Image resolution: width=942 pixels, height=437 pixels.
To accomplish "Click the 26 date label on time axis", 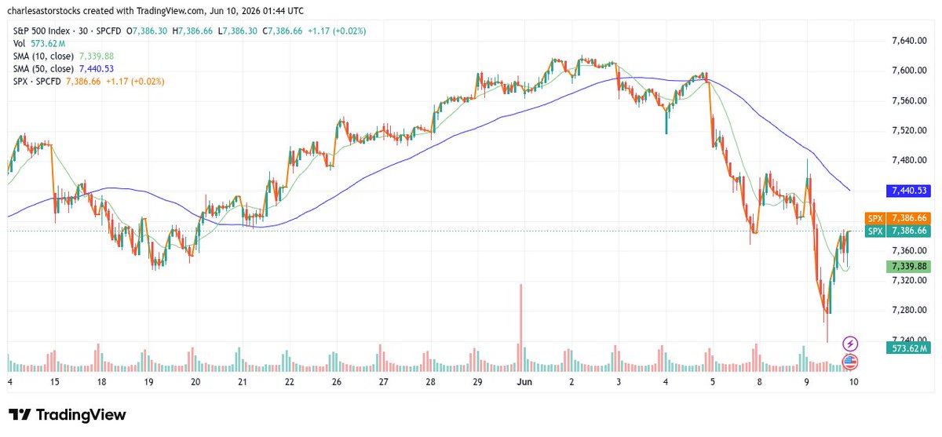I will [337, 382].
